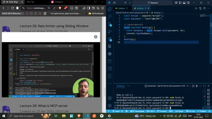Open the Manage gear in VS Code
This screenshot has width=212, height=119.
pyautogui.click(x=110, y=106)
